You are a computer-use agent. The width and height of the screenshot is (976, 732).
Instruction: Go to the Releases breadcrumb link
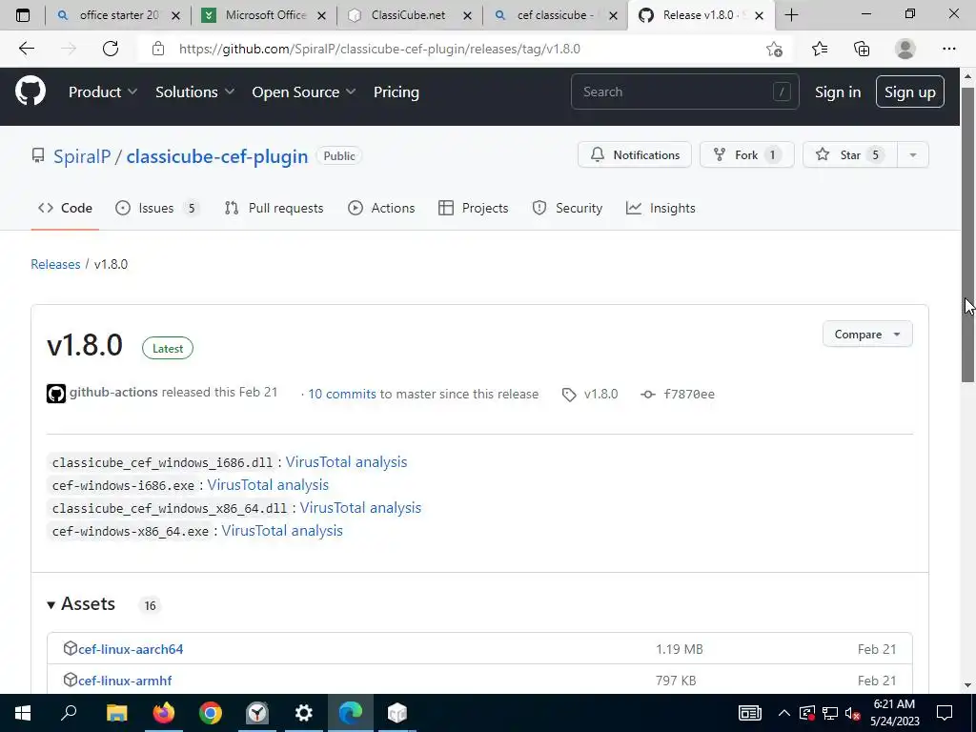coord(55,264)
